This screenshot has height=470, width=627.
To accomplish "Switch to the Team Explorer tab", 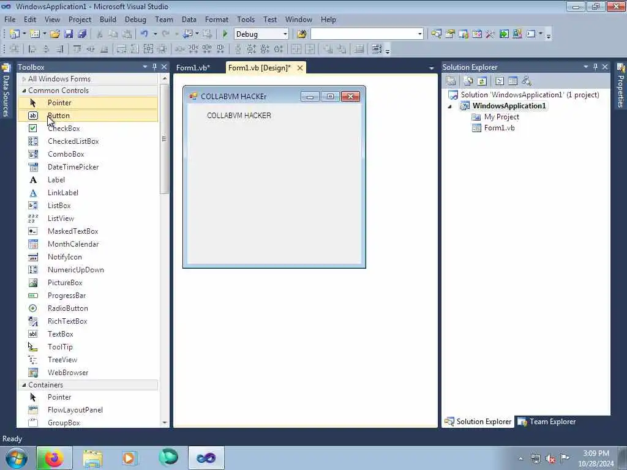I will pos(547,422).
